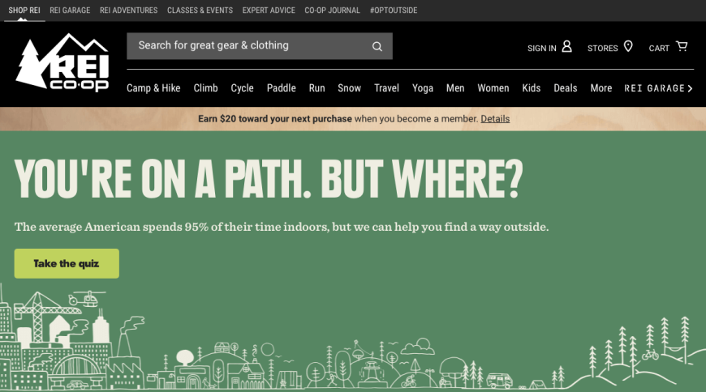706x392 pixels.
Task: Open the Snow menu
Action: tap(350, 88)
